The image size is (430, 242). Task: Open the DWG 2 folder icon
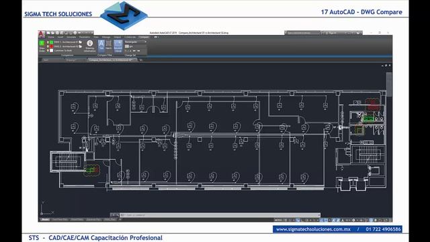coord(81,46)
